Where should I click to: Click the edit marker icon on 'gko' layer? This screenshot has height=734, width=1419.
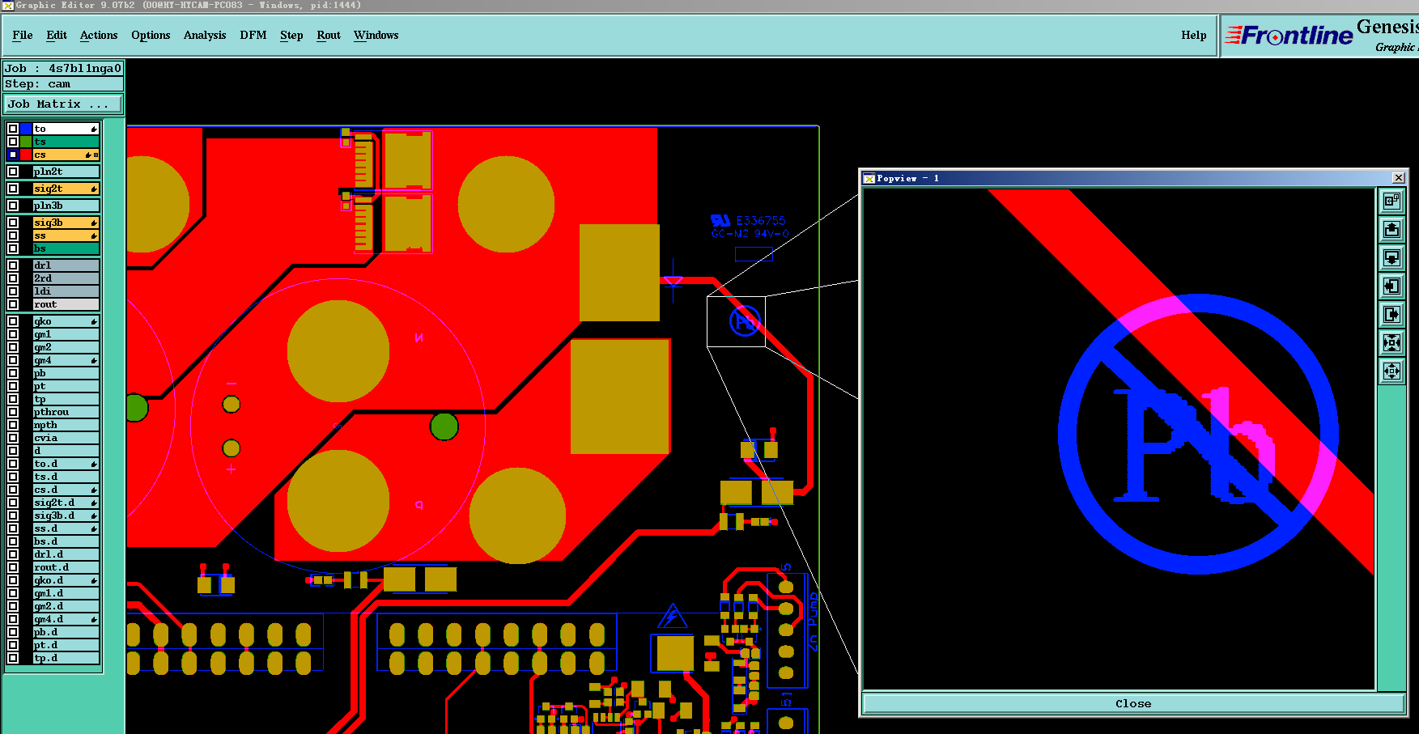[94, 321]
